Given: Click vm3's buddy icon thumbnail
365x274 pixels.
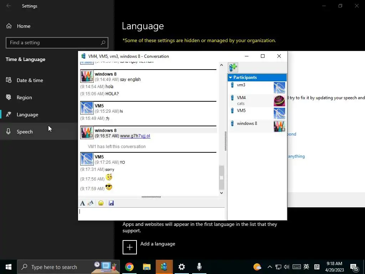Looking at the screenshot, I should click(279, 88).
